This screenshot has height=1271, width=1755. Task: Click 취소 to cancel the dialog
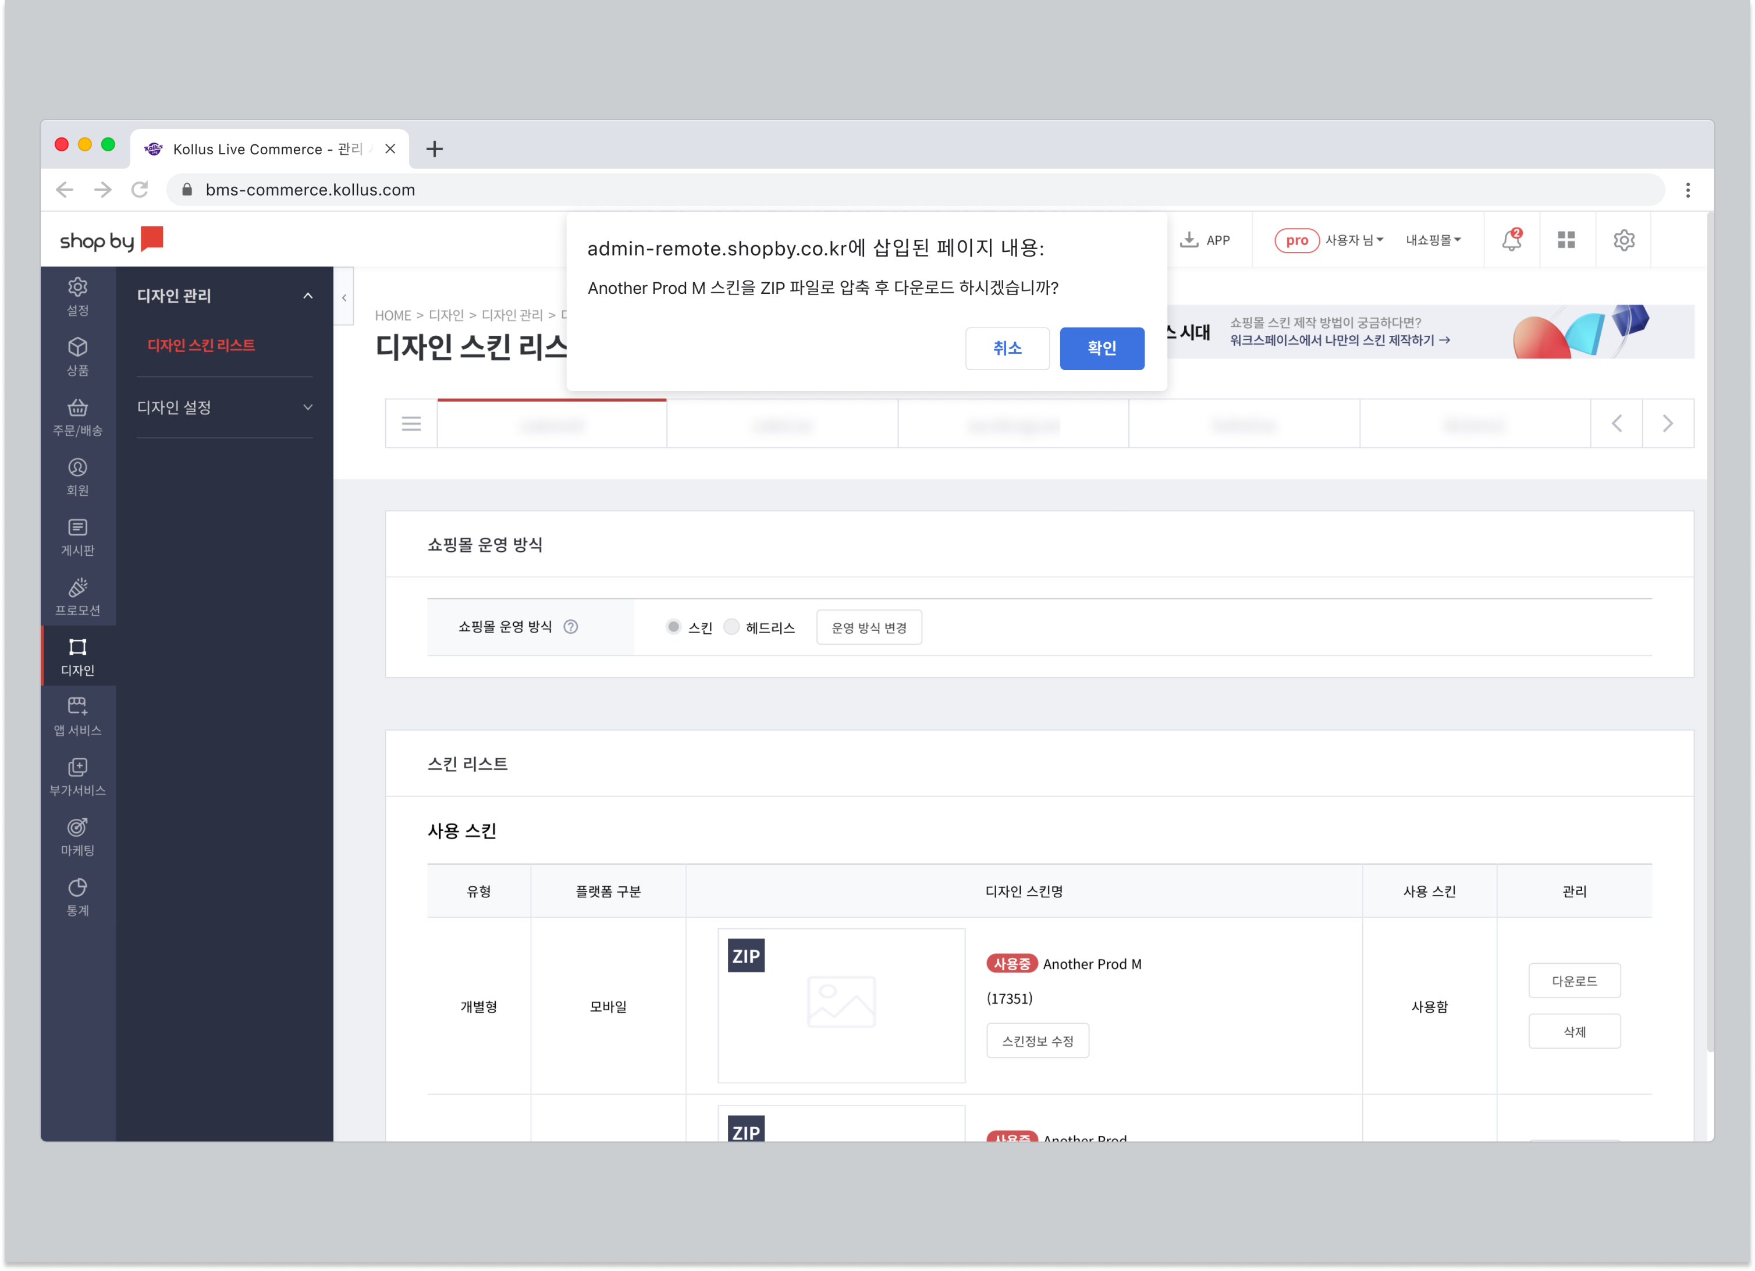click(1007, 349)
